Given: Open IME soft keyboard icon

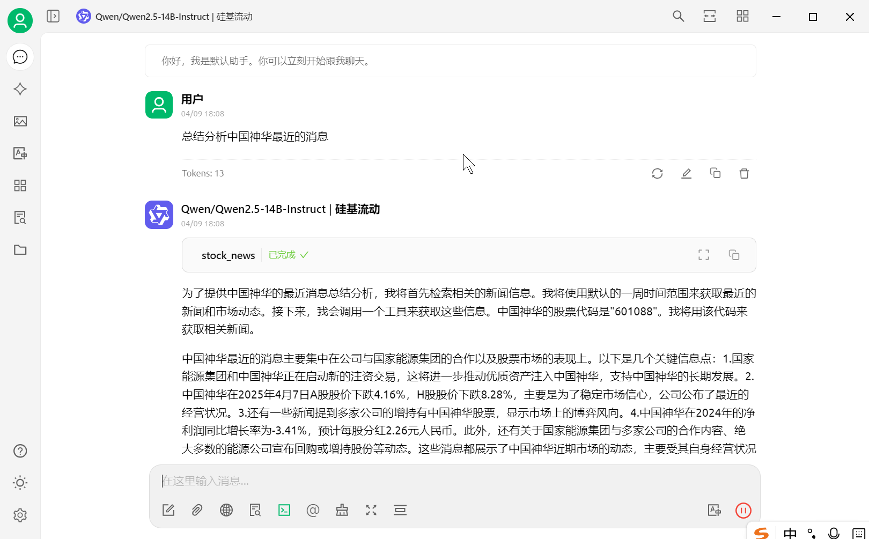Looking at the screenshot, I should 858,534.
